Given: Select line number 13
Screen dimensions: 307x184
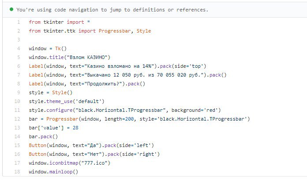Looking at the screenshot, I should [x=17, y=128].
